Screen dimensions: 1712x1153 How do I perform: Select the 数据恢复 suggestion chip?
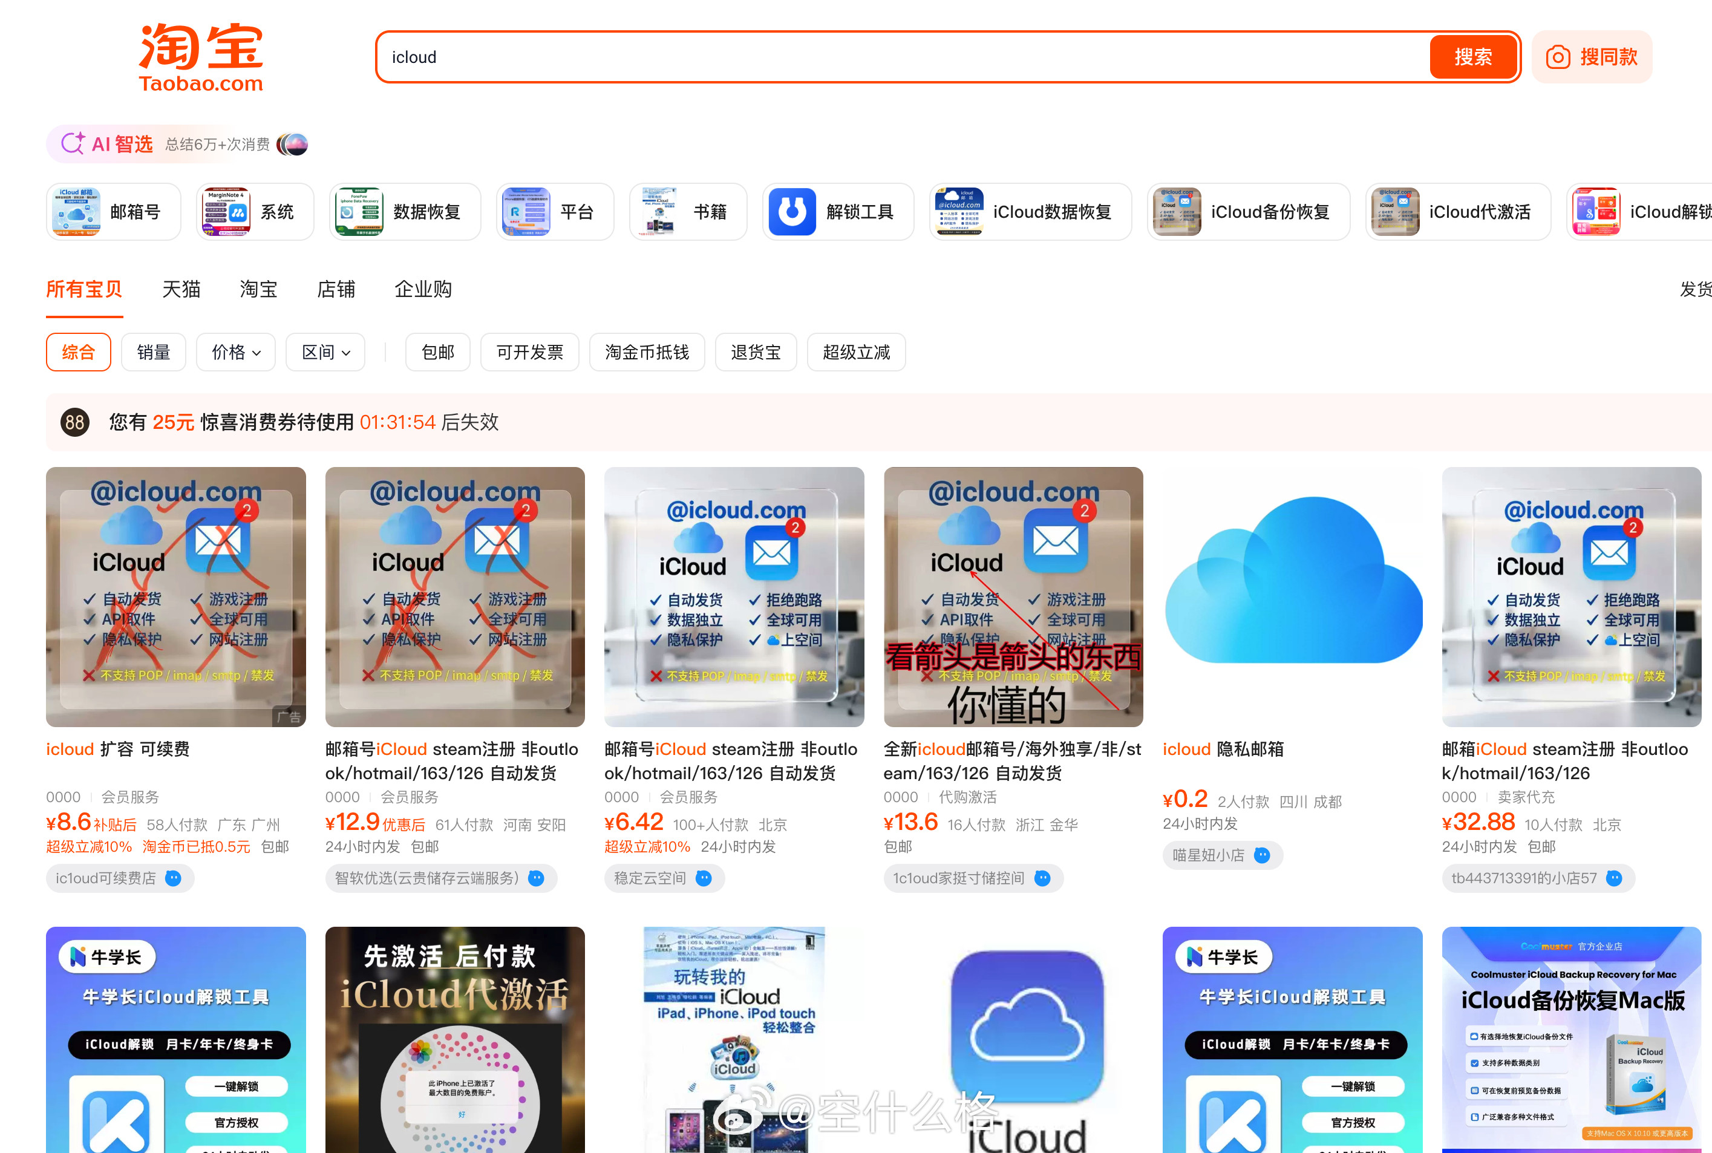coord(405,212)
